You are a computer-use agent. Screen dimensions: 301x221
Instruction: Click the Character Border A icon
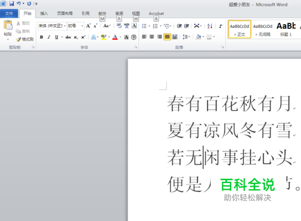point(134,26)
